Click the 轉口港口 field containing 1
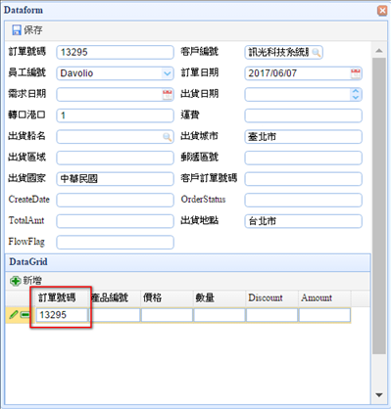 coord(115,115)
